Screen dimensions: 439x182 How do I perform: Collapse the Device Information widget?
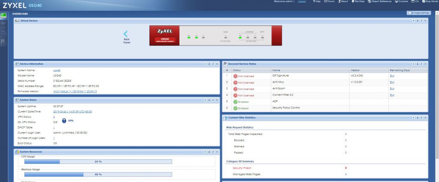[205, 64]
